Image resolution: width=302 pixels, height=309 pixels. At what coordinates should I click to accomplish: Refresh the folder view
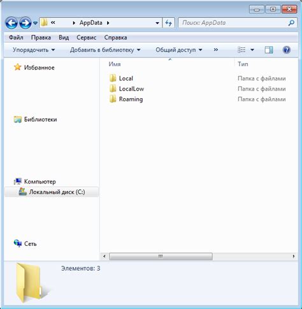click(x=168, y=23)
